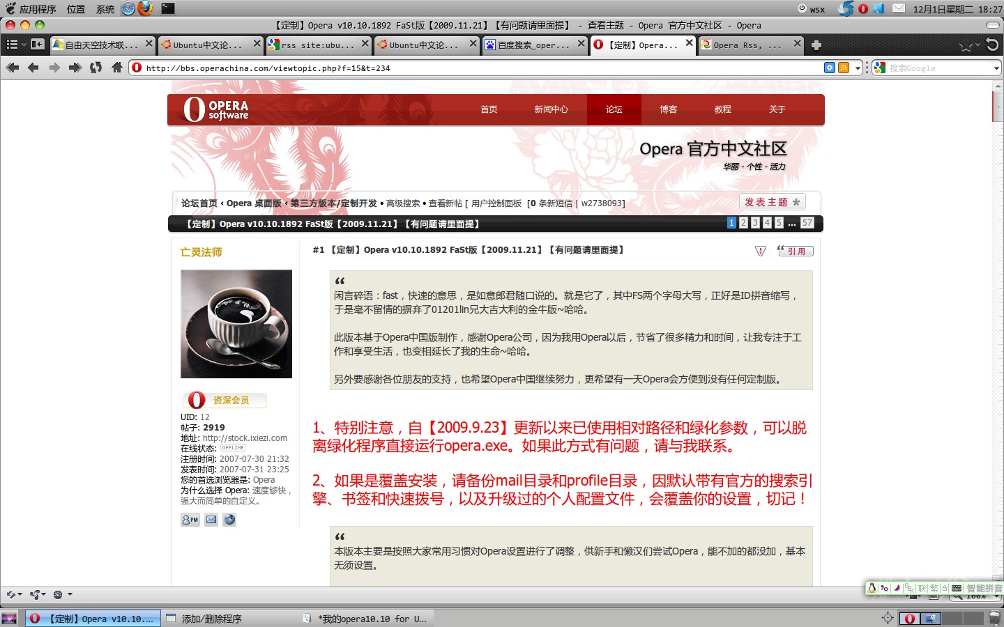Switch to the rss site:ubu tab
Image resolution: width=1004 pixels, height=627 pixels.
tap(318, 45)
